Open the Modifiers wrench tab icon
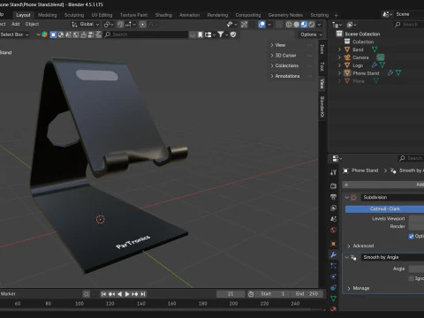The width and height of the screenshot is (424, 318). [x=333, y=255]
